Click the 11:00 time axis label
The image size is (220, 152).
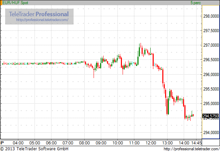134,143
